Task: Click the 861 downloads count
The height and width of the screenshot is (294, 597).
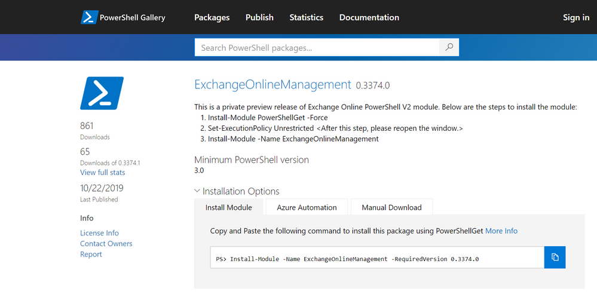Action: click(x=87, y=126)
